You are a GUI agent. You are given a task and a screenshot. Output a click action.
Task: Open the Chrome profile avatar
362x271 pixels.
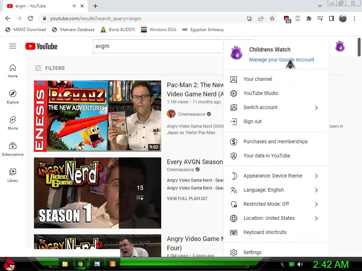click(x=343, y=18)
